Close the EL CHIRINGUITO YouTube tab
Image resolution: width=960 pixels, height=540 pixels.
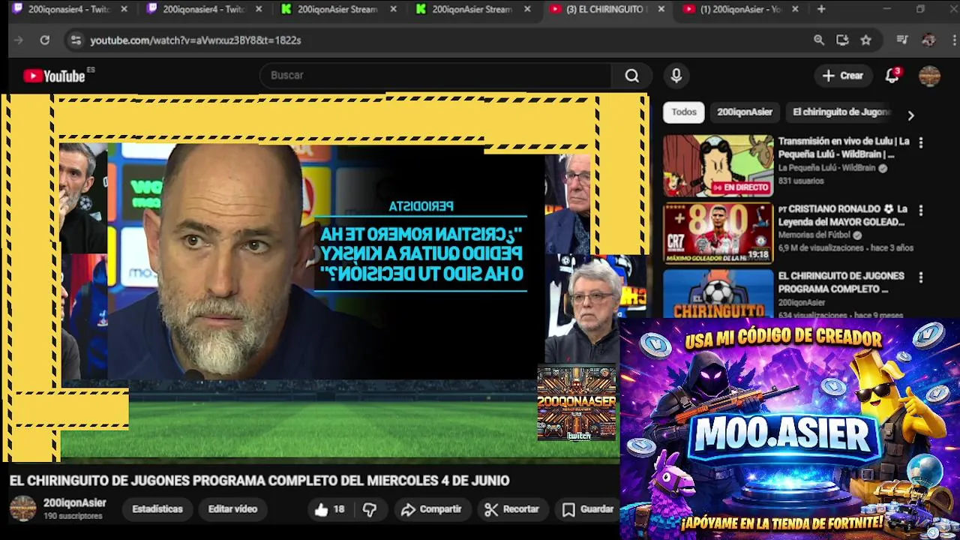pyautogui.click(x=661, y=9)
